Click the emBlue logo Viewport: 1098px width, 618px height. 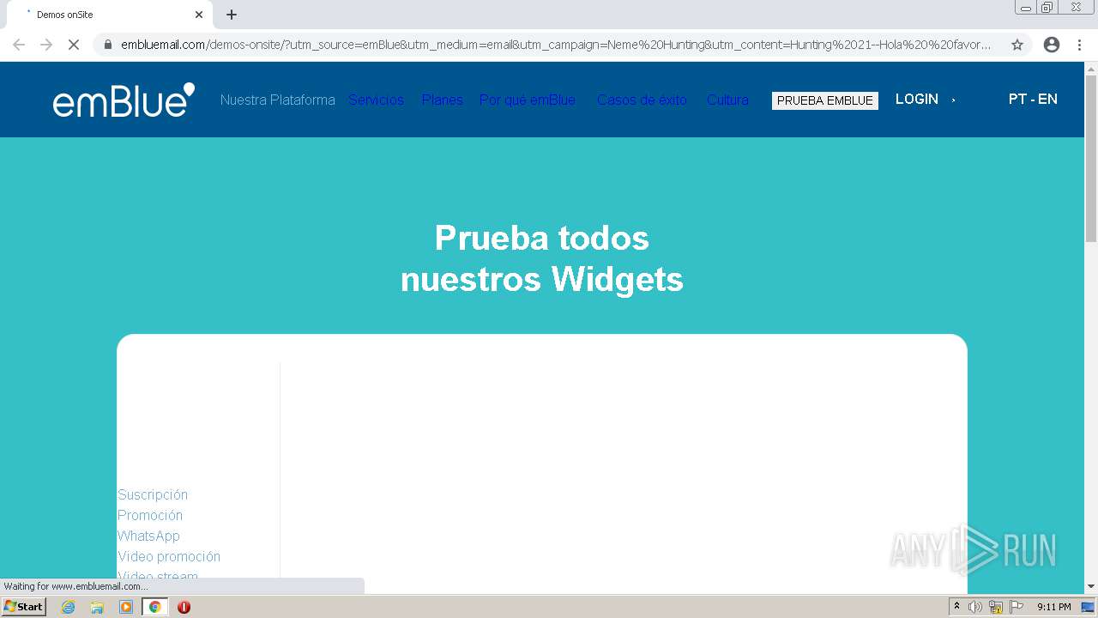pos(124,100)
